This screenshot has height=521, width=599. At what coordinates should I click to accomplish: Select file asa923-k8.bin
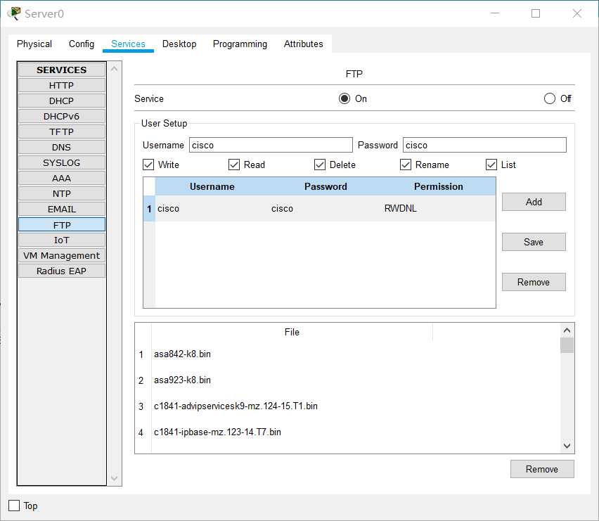coord(292,380)
